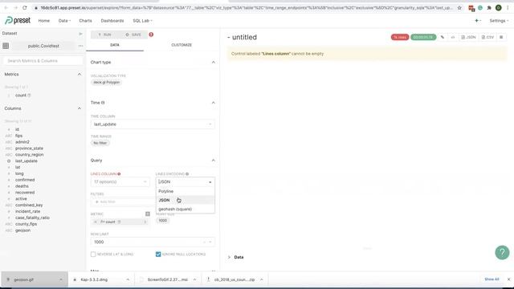Focus the Search Metrics & Columns field

43,61
